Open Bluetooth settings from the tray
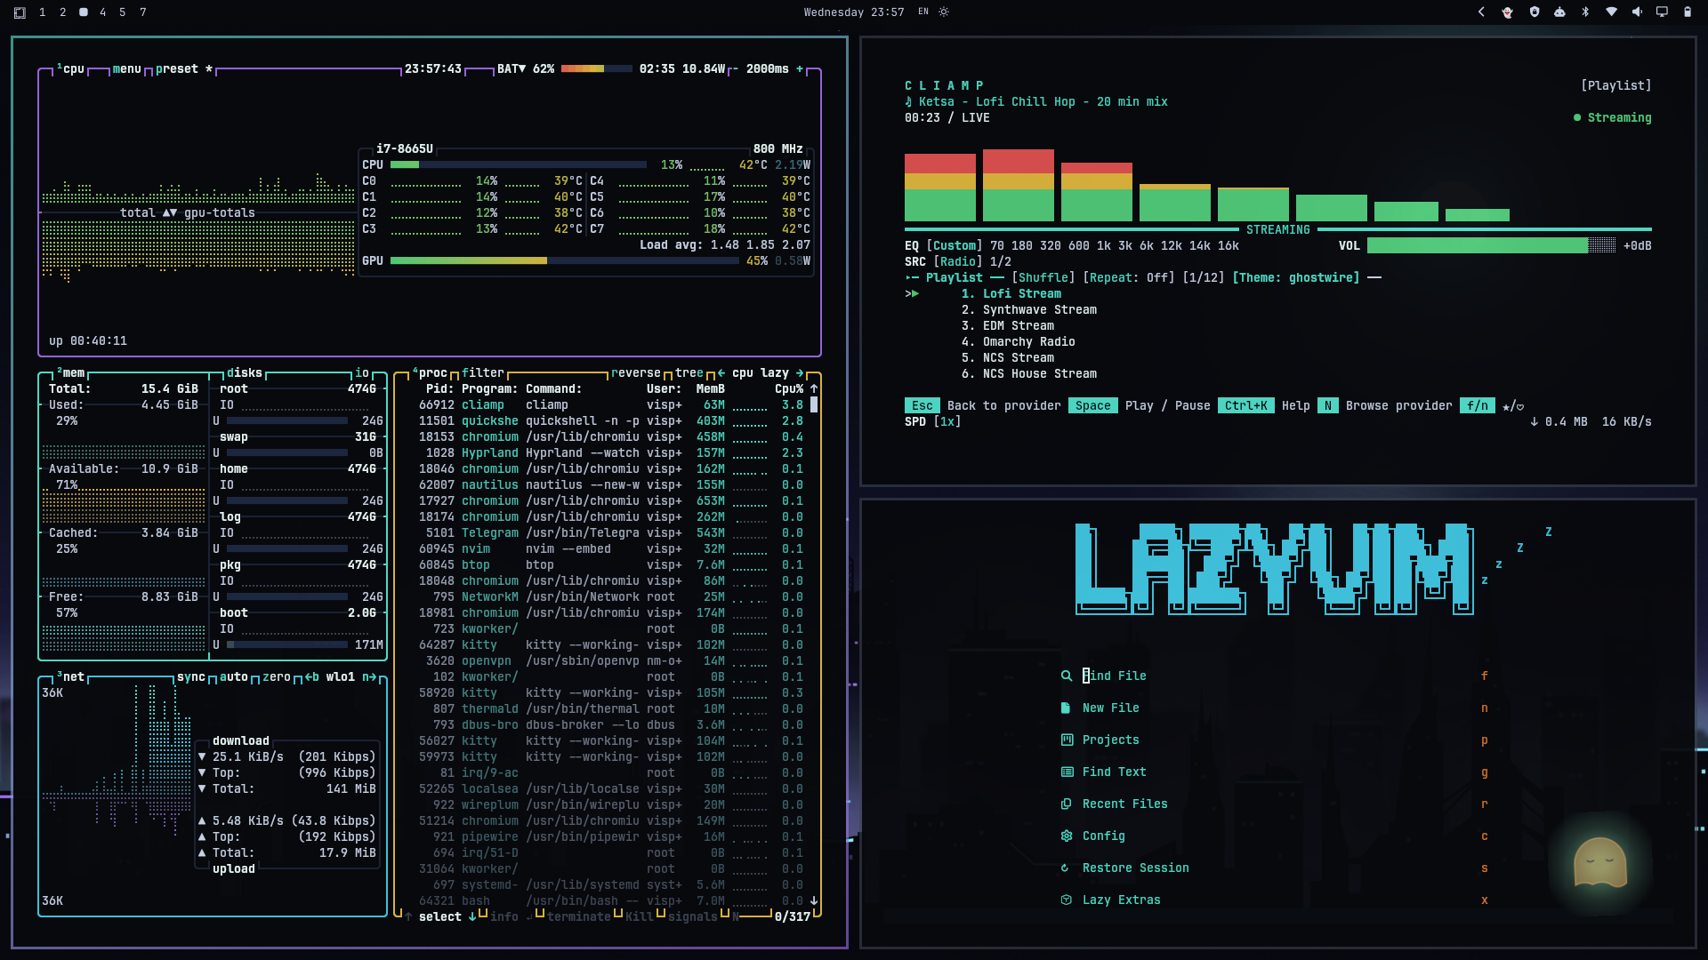Screen dimensions: 1708x960 click(x=1585, y=12)
